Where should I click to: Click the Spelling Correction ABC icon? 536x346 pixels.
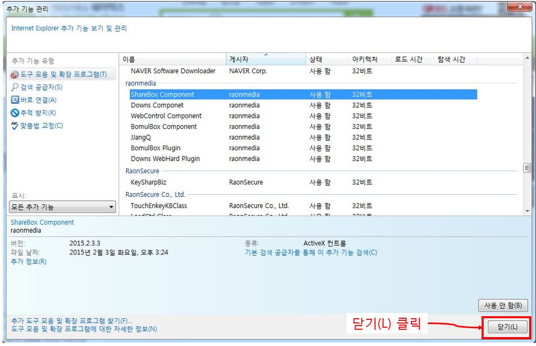[x=15, y=126]
